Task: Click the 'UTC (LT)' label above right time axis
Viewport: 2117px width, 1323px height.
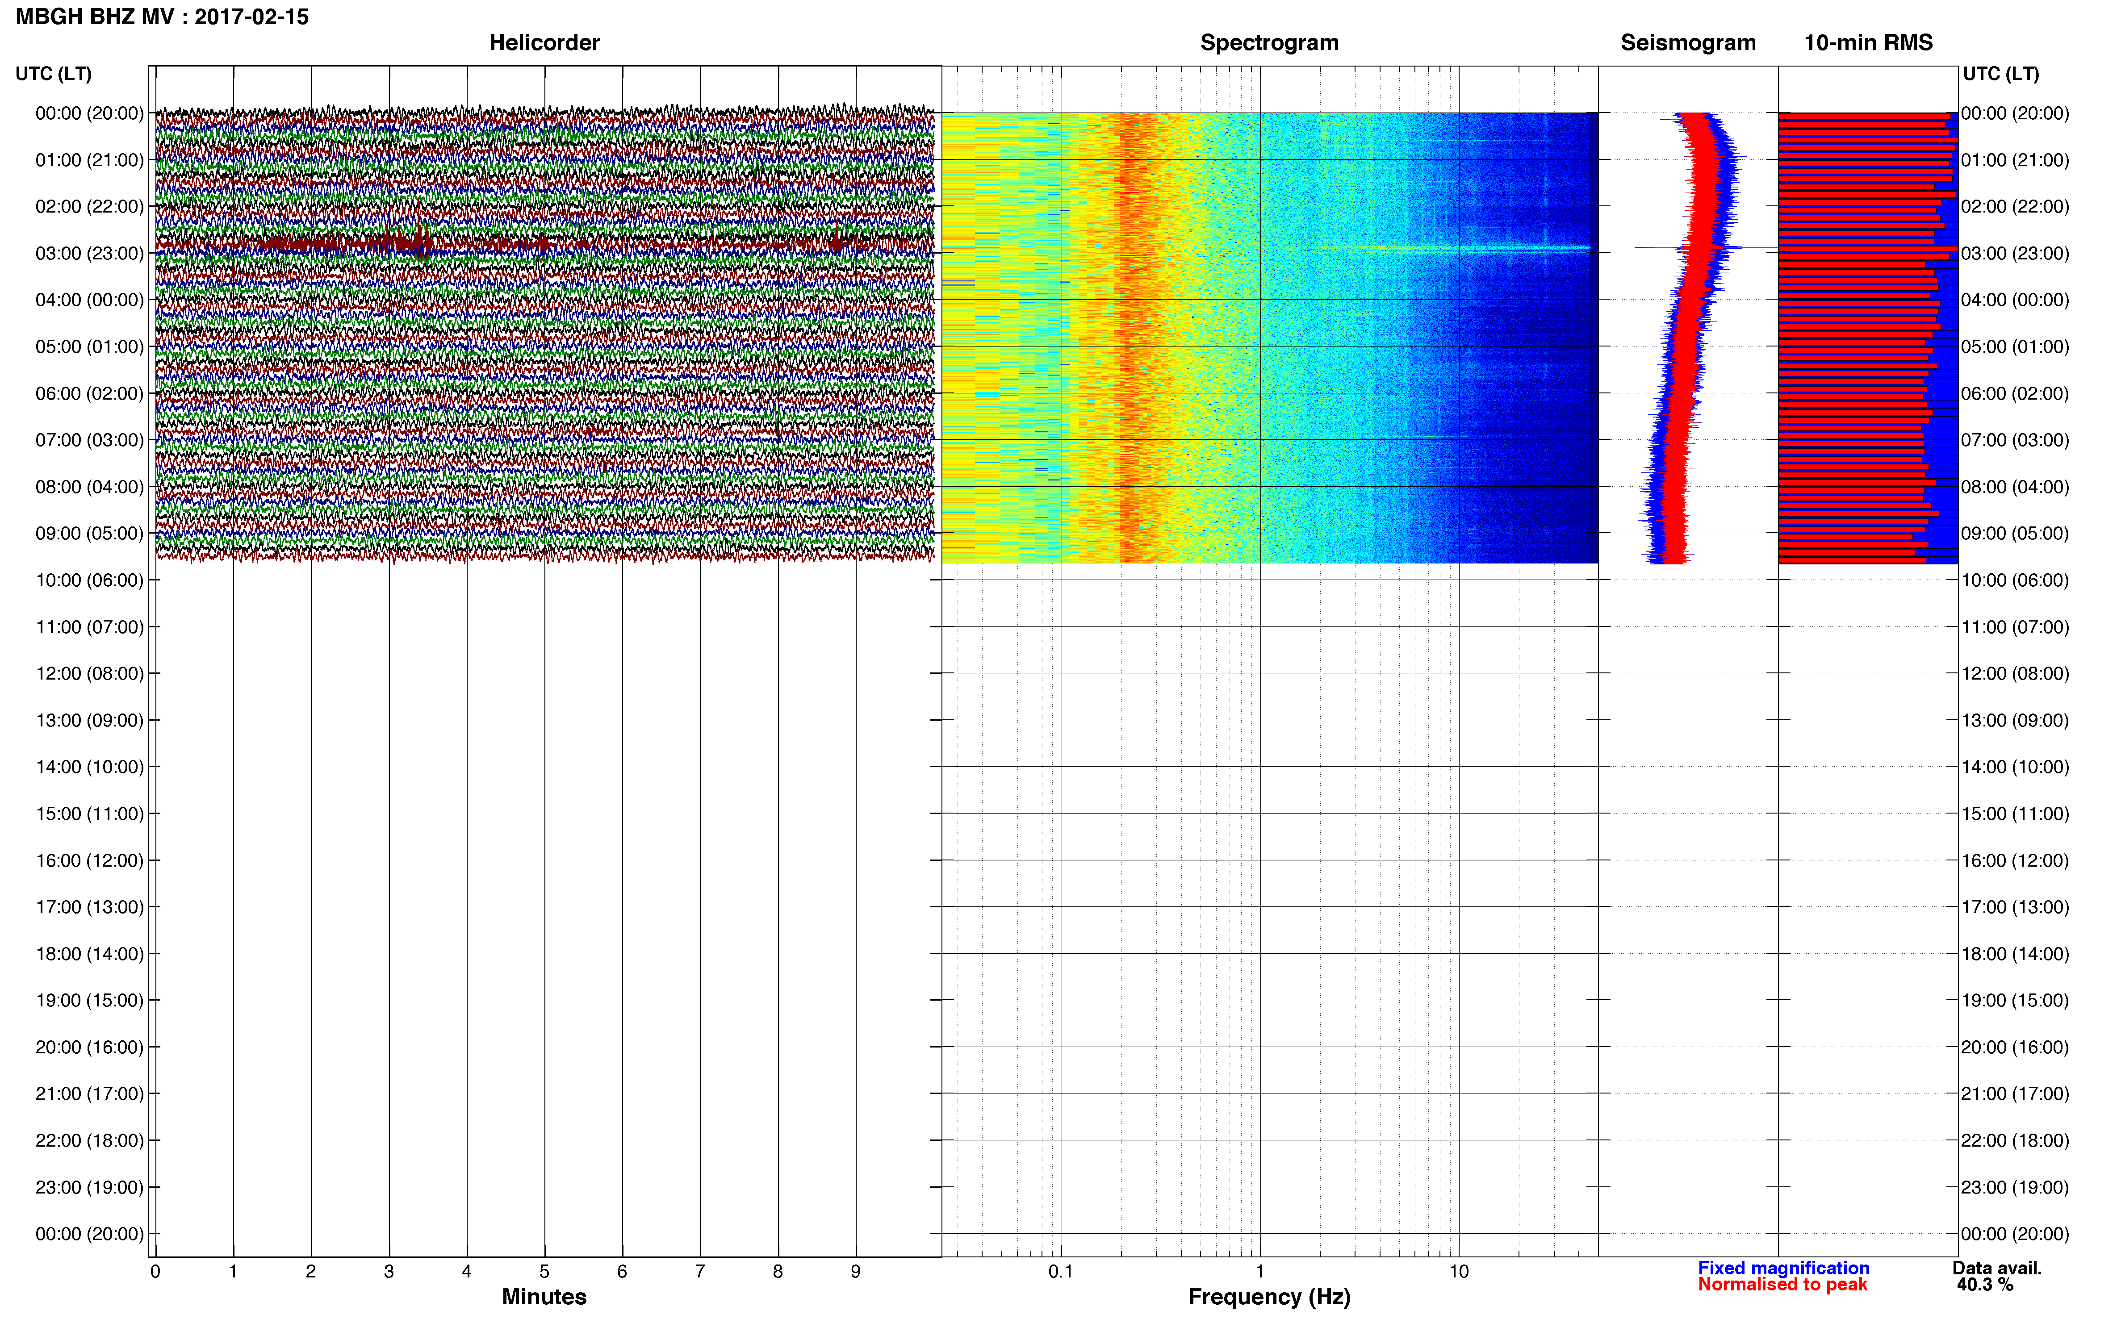Action: click(2000, 74)
